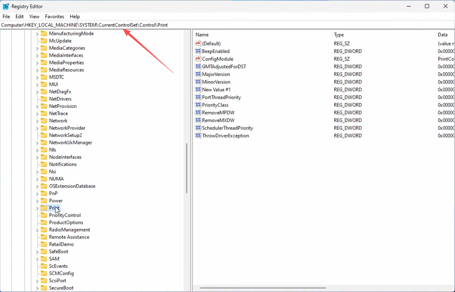Click the PriorityClass value icon
This screenshot has height=292, width=455.
point(198,105)
